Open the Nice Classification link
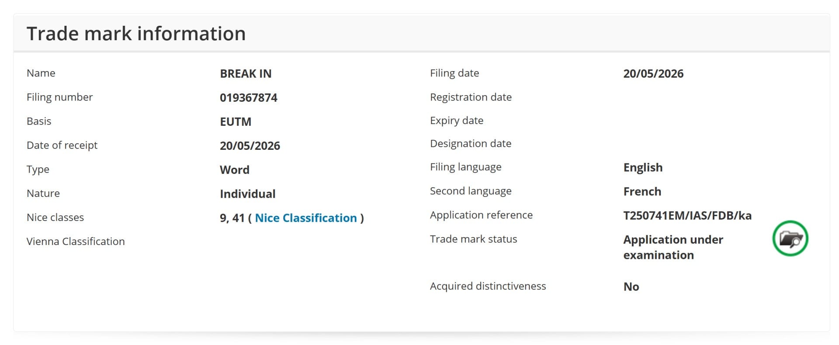Screen dimensions: 839x345 [x=306, y=218]
